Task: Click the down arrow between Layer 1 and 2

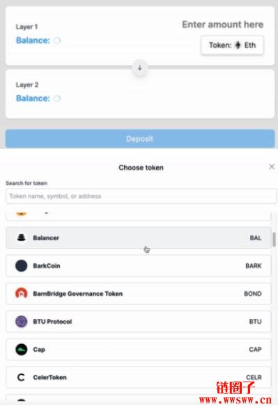Action: (x=139, y=68)
